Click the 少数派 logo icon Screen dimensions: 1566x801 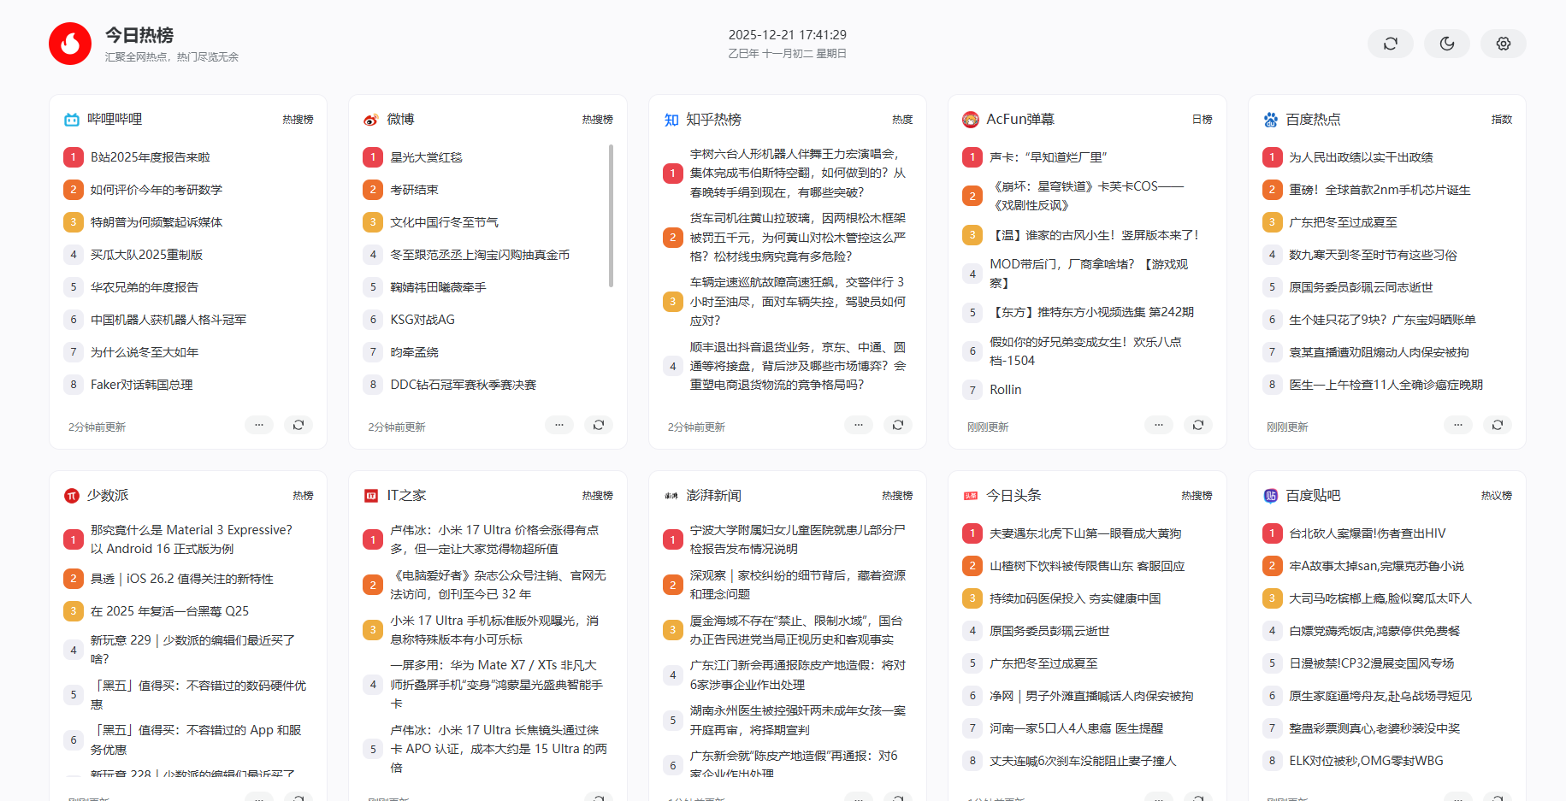[72, 496]
